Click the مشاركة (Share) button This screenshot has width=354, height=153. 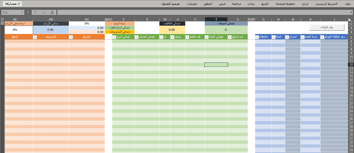click(12, 4)
